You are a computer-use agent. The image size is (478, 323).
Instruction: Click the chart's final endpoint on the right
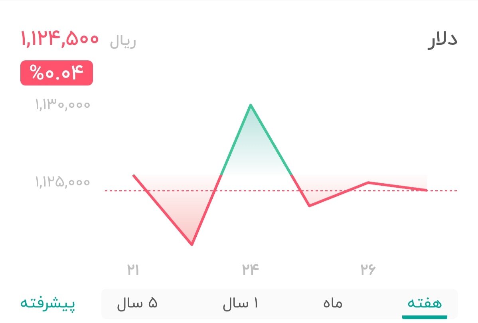point(426,190)
